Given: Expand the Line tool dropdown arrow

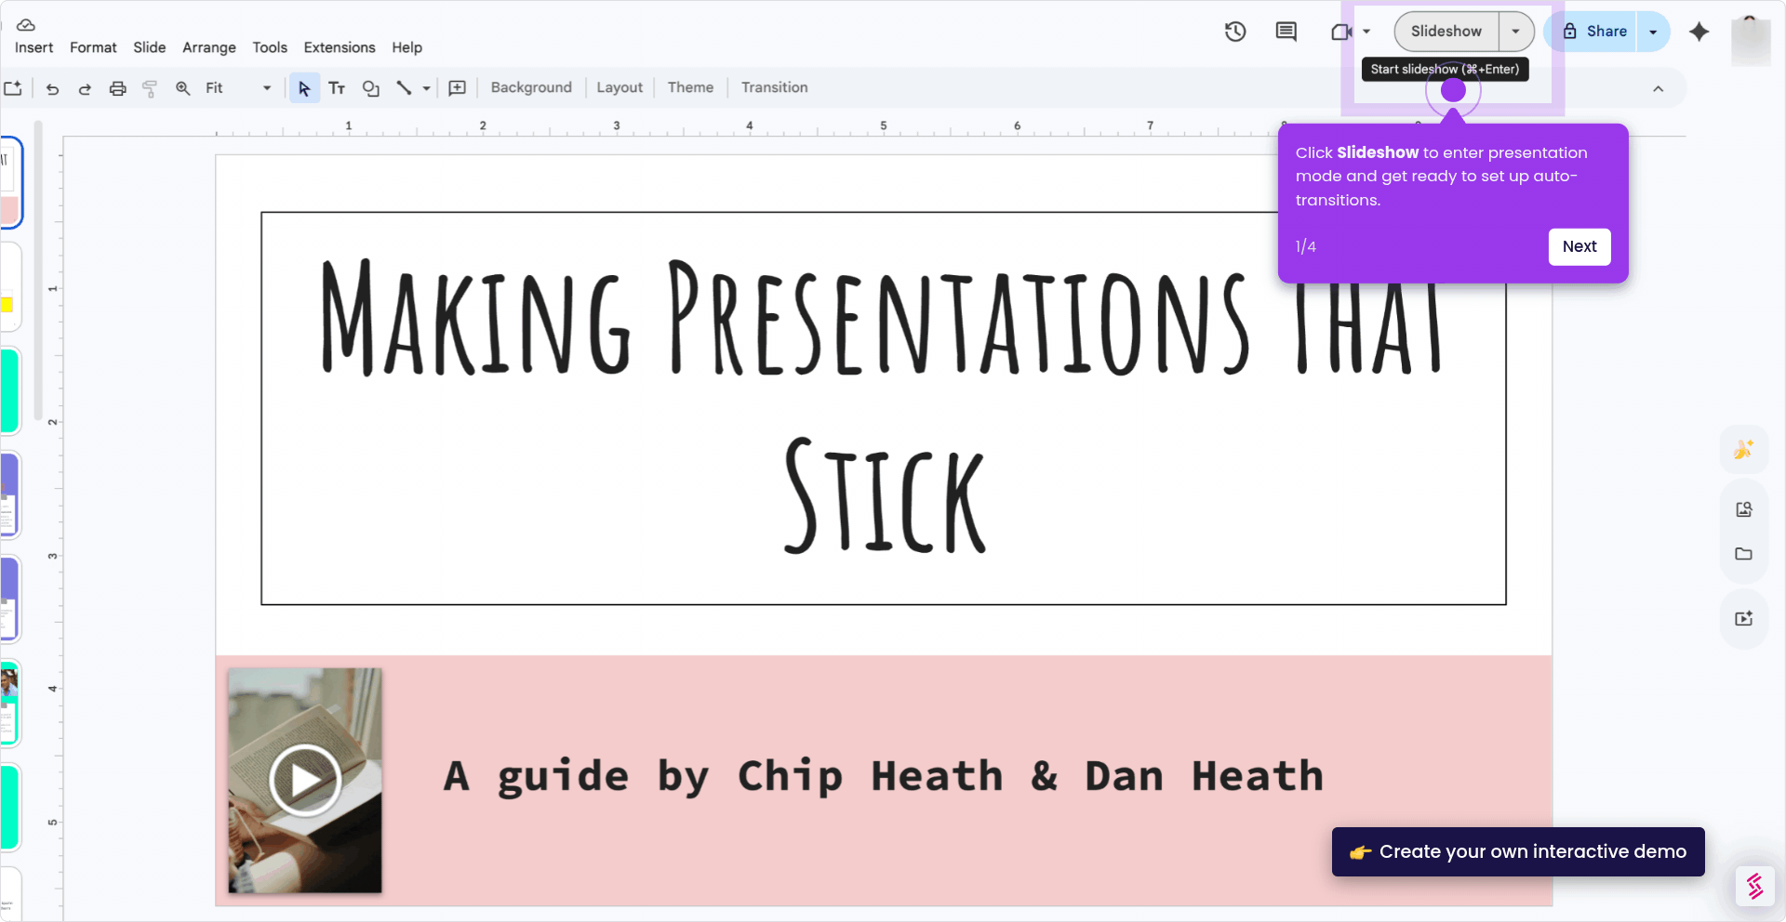Looking at the screenshot, I should 426,88.
